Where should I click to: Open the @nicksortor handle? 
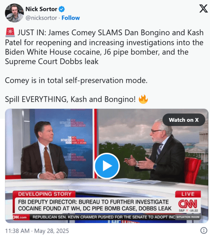pos(41,18)
